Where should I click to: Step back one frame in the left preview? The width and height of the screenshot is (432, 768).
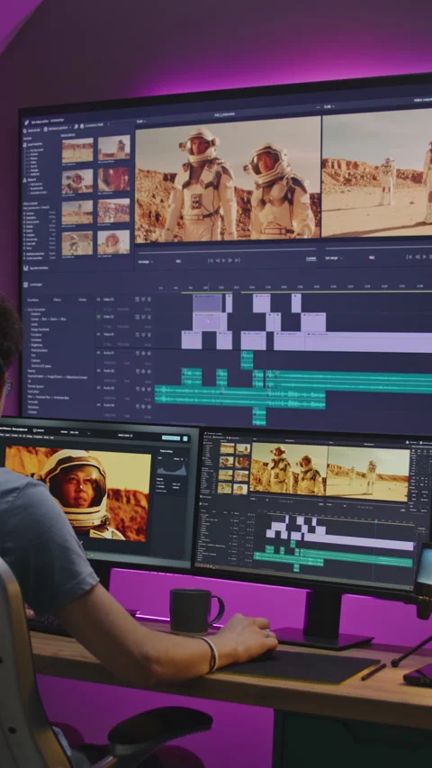click(218, 260)
